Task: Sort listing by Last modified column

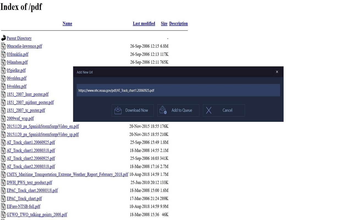Action: click(144, 24)
